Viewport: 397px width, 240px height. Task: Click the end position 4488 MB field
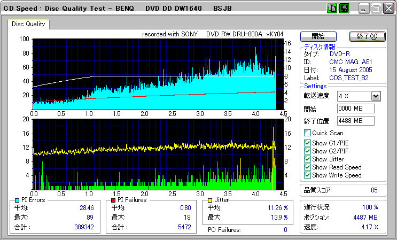tap(355, 120)
